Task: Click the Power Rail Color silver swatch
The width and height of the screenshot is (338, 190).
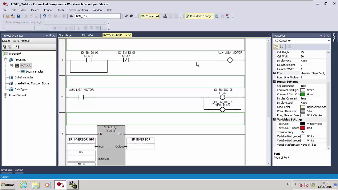Action: pos(303,111)
